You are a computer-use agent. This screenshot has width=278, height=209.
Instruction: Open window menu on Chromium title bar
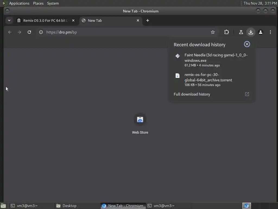click(7, 11)
